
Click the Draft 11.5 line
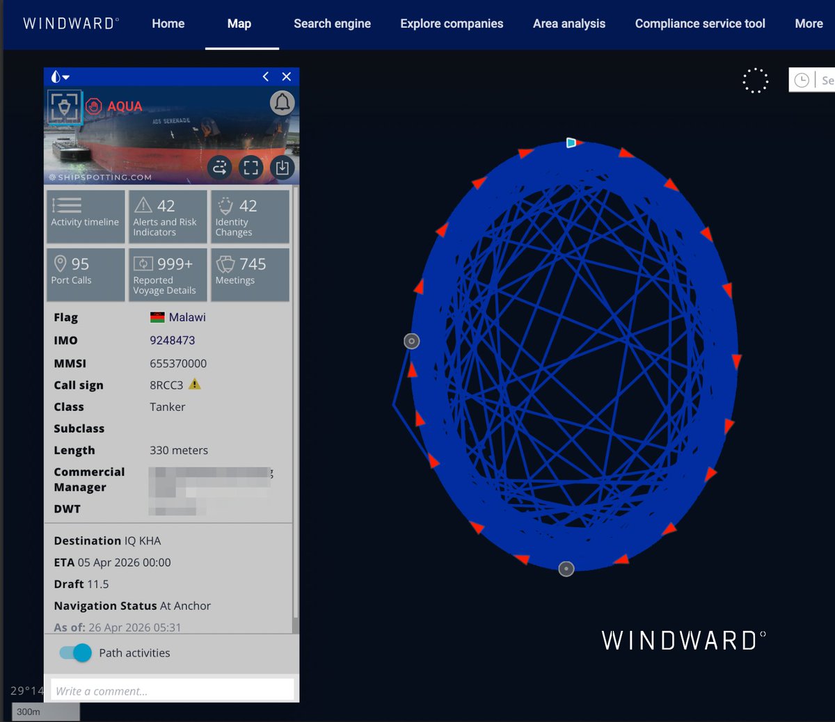coord(81,584)
